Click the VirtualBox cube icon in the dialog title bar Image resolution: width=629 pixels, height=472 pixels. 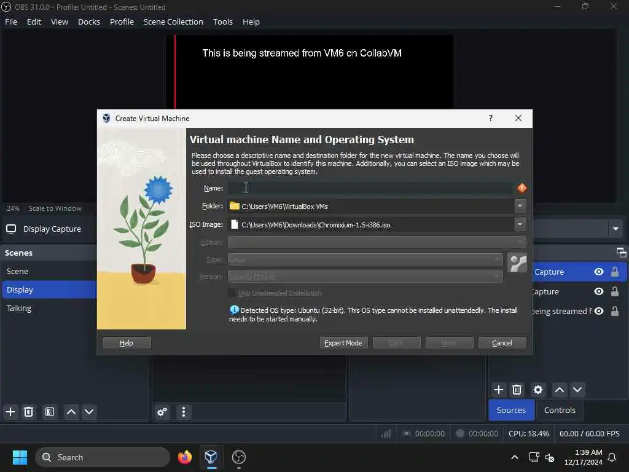(106, 119)
